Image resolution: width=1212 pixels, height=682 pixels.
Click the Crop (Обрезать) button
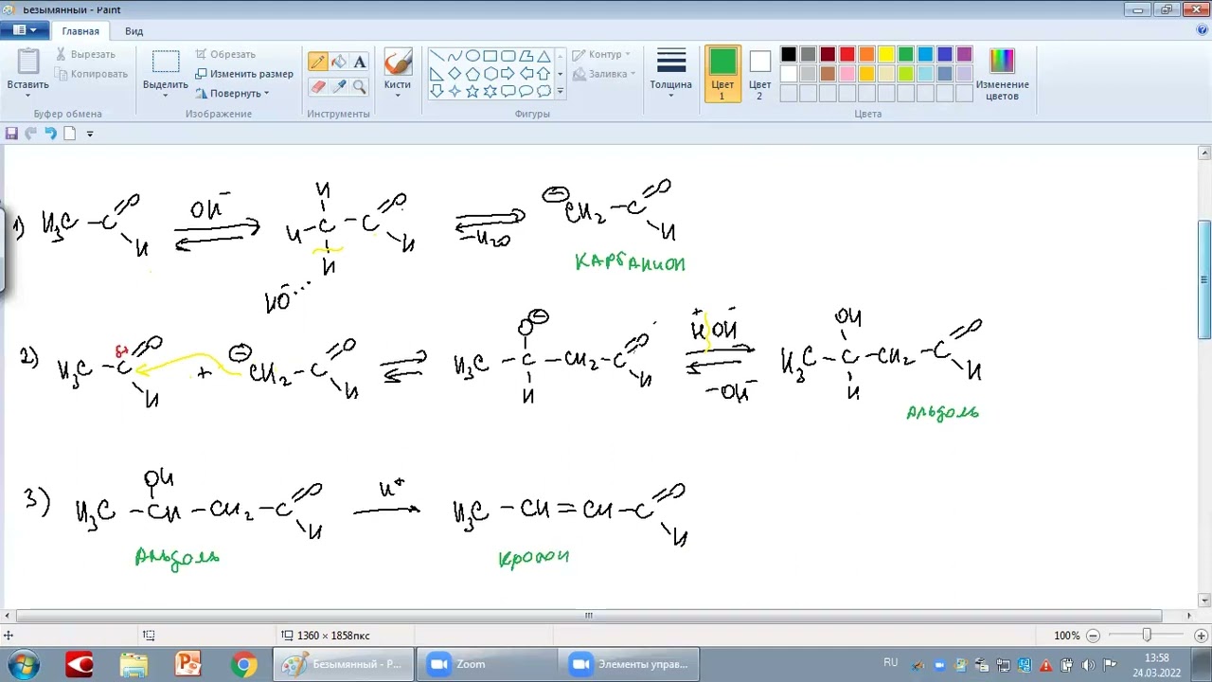(225, 55)
